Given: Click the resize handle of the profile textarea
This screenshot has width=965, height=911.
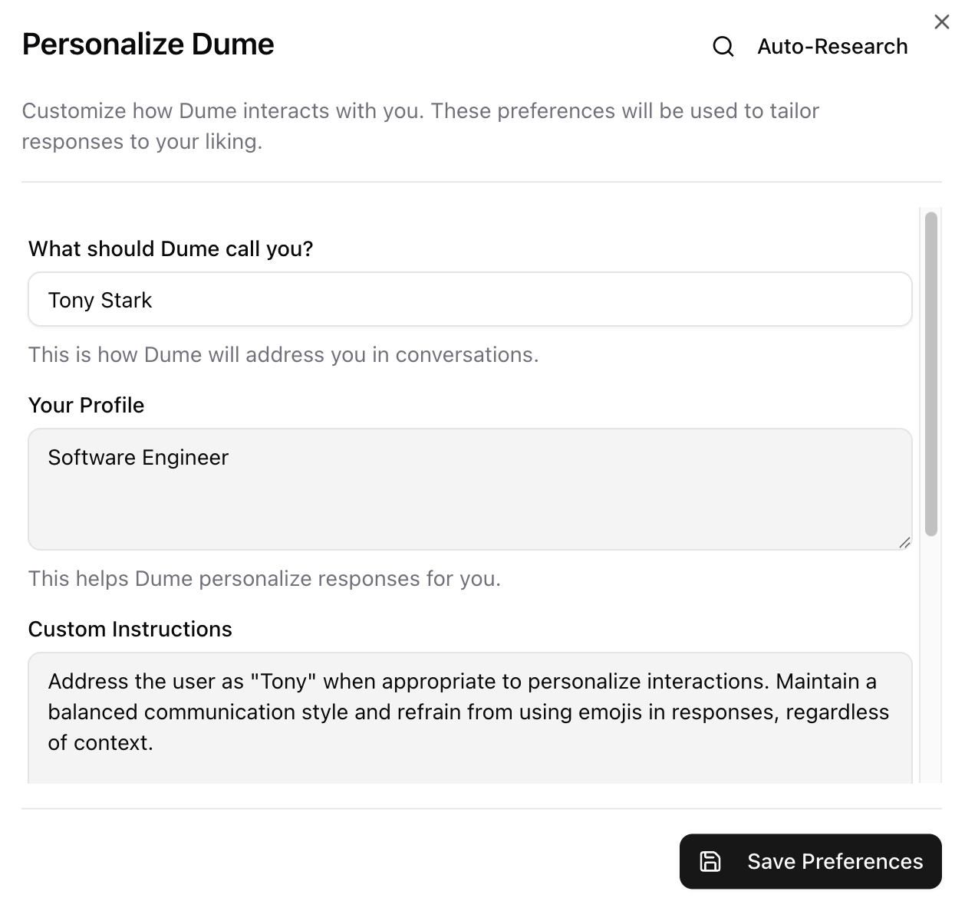Looking at the screenshot, I should pos(905,543).
